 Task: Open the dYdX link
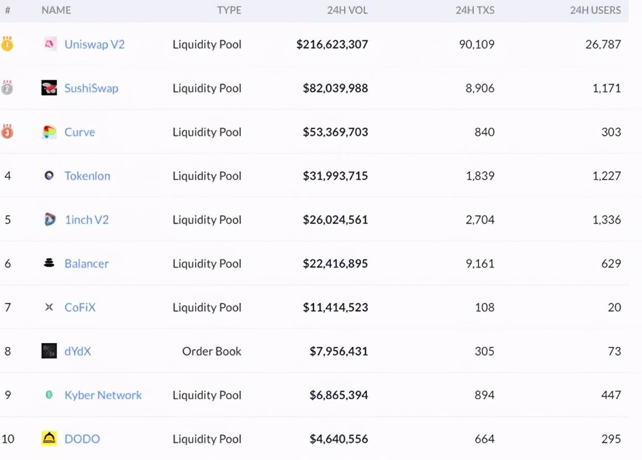point(78,351)
